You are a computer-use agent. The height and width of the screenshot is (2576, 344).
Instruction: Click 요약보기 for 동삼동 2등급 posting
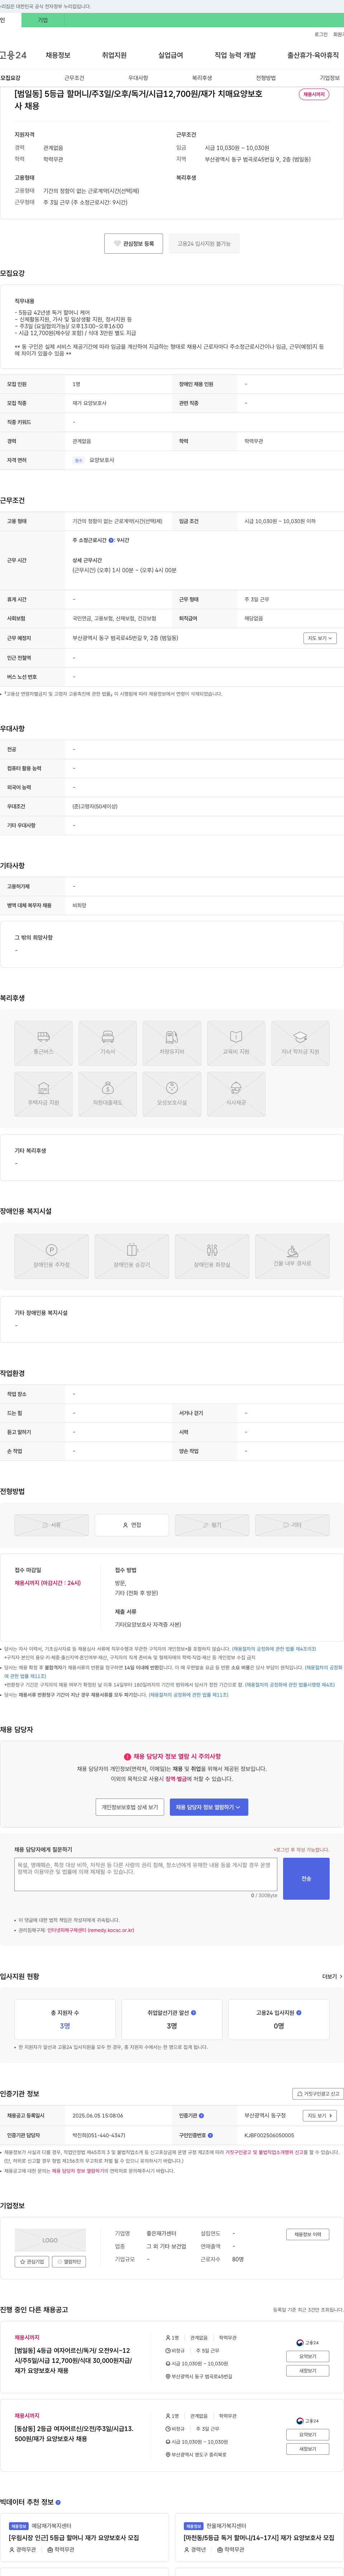tap(308, 2435)
